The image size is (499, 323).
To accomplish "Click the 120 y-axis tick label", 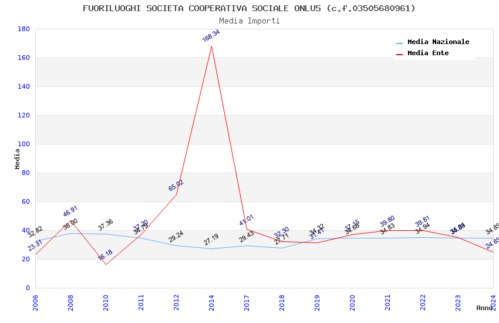I will (23, 115).
